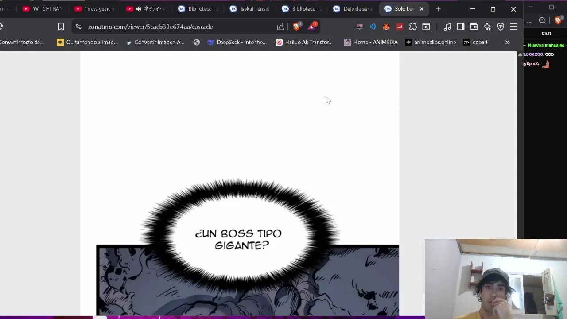The image size is (567, 319).
Task: Click "Nuevos mensajes" in chat window
Action: 546,45
